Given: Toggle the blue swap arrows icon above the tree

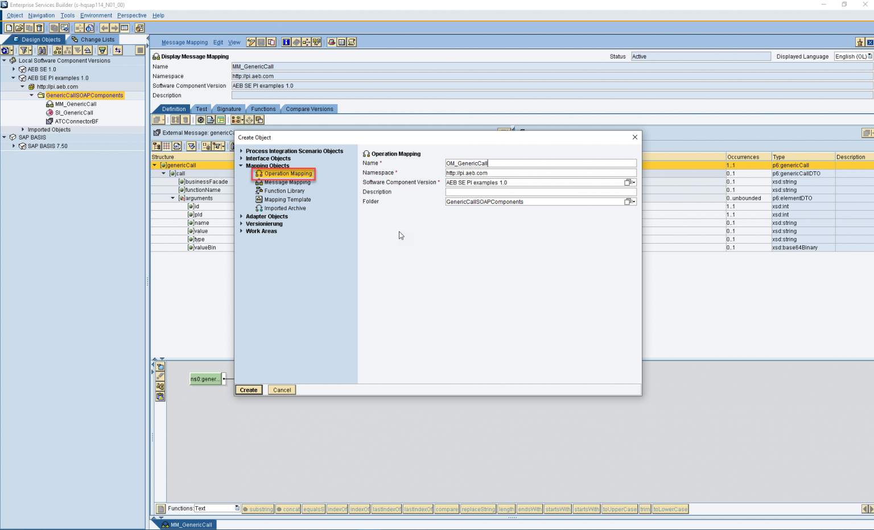Looking at the screenshot, I should click(x=118, y=50).
